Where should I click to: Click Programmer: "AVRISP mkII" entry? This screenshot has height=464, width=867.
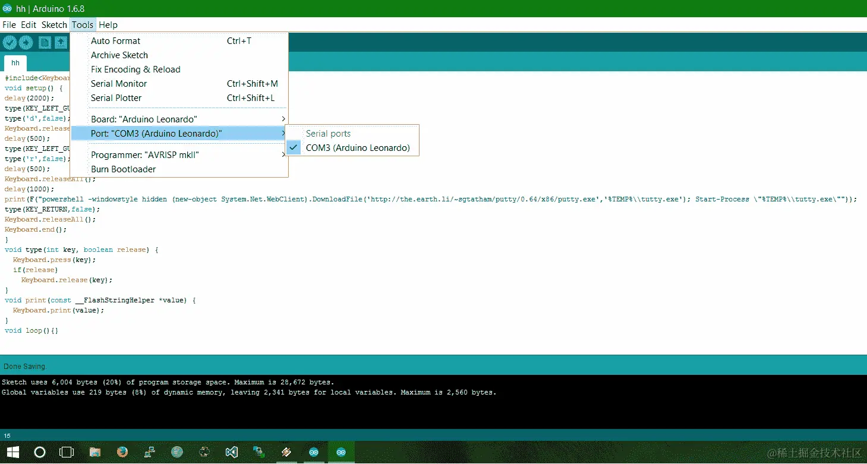click(179, 155)
